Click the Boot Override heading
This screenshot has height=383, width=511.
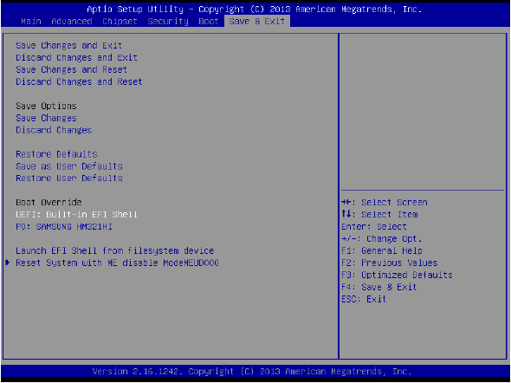click(x=49, y=203)
